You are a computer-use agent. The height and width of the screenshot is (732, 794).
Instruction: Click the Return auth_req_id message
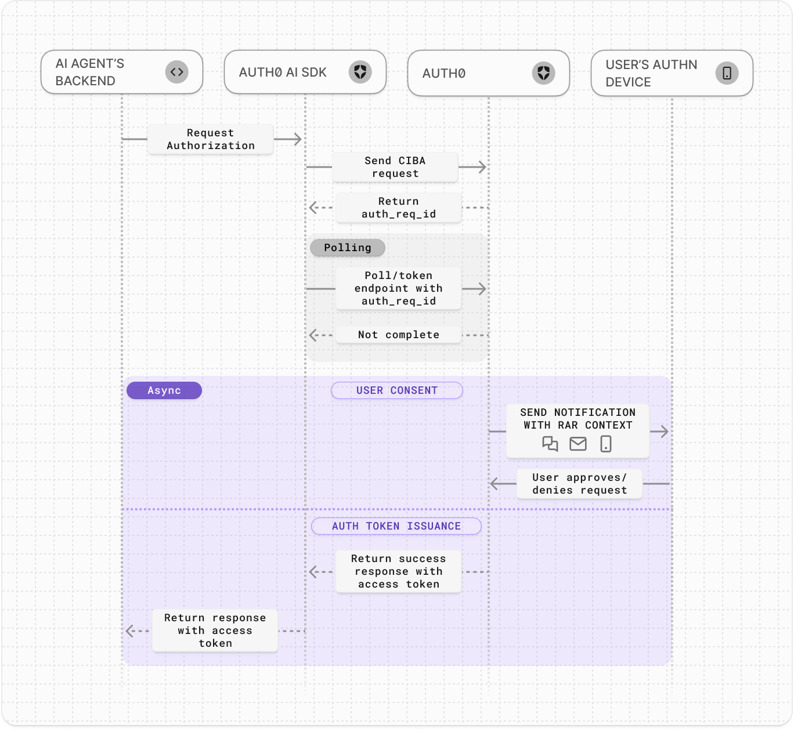(398, 208)
